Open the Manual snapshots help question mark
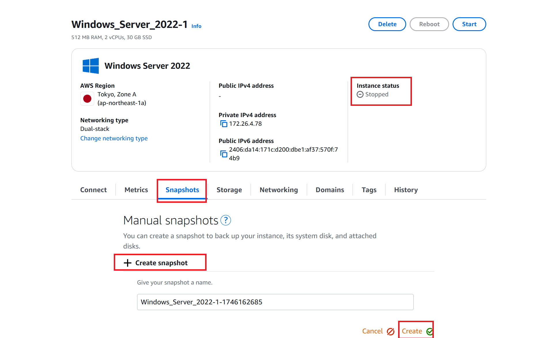 click(x=226, y=220)
